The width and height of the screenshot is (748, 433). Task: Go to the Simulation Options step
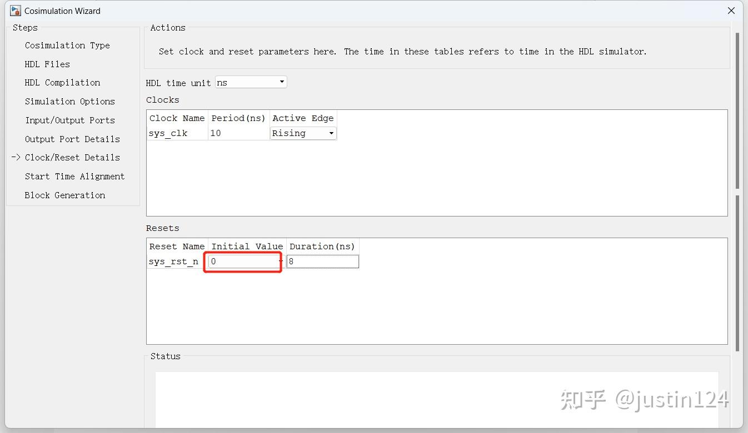[x=69, y=102]
